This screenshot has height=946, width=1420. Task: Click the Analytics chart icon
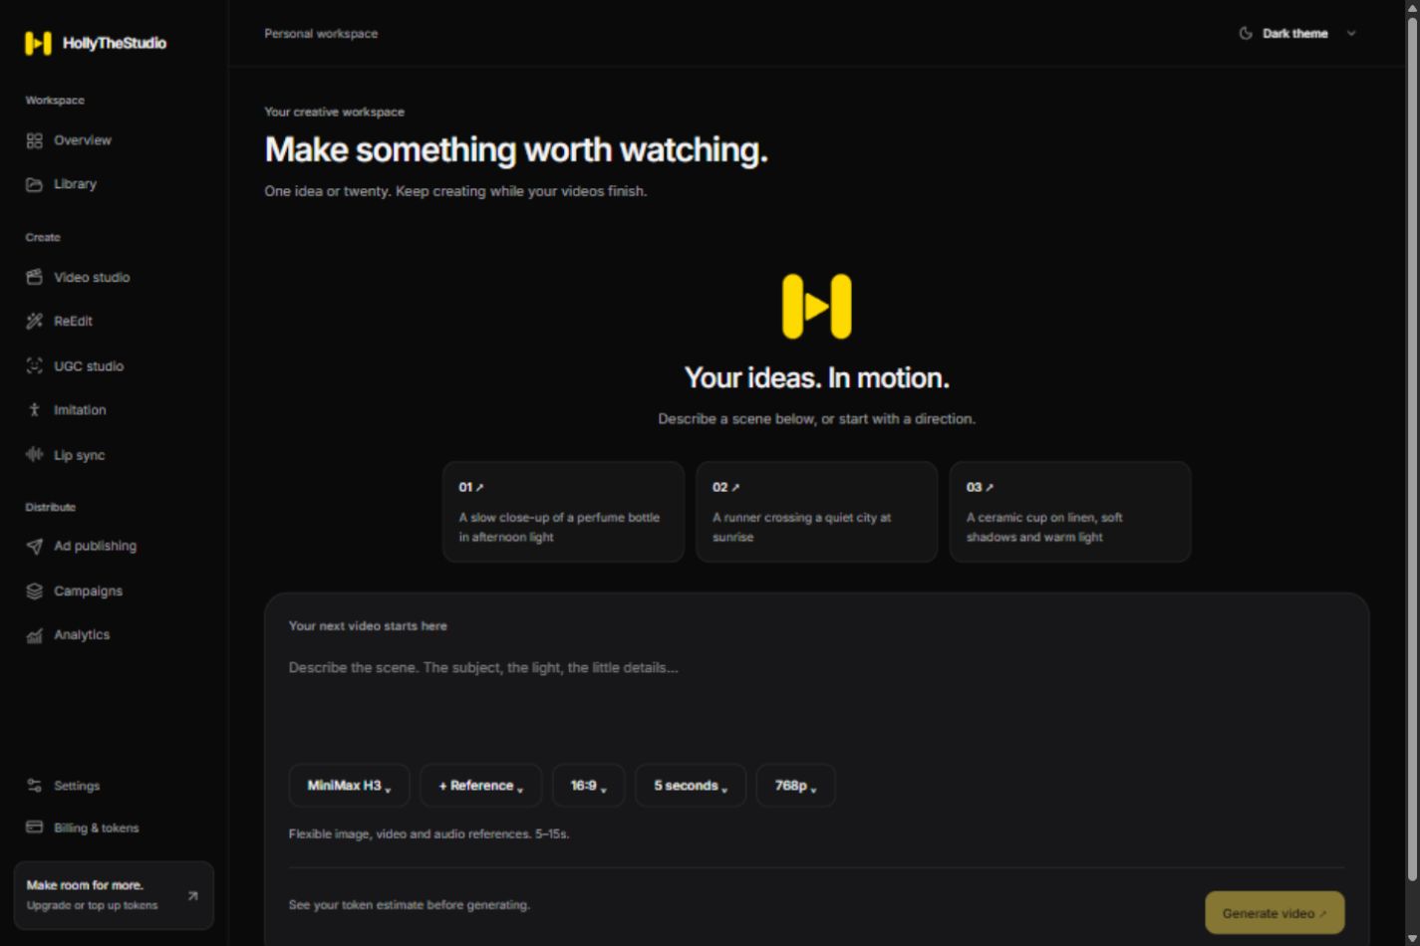[x=35, y=635]
